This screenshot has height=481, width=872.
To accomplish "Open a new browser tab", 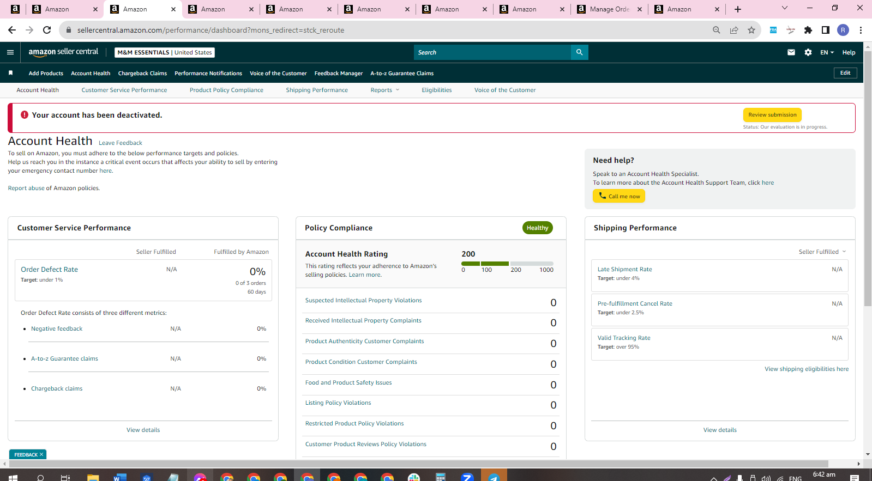I will [x=738, y=9].
